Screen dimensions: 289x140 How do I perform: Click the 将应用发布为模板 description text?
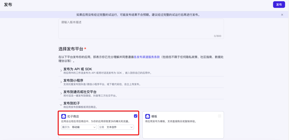point(170,122)
